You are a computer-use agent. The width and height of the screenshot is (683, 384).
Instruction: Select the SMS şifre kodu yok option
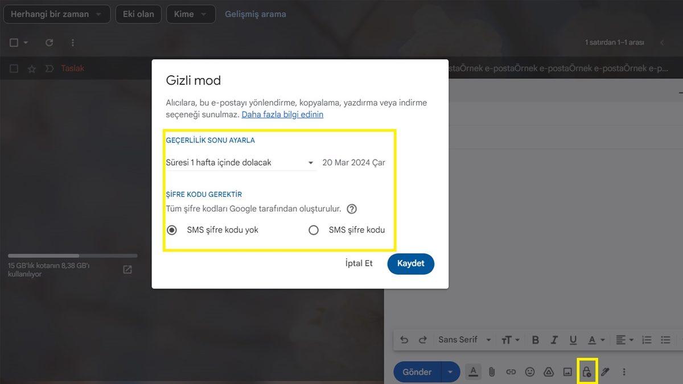click(172, 230)
